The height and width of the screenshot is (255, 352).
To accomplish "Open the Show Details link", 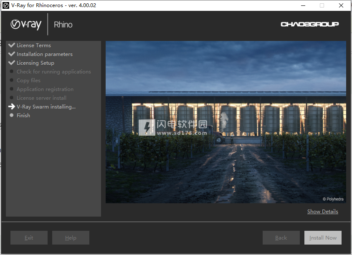I will (x=323, y=212).
